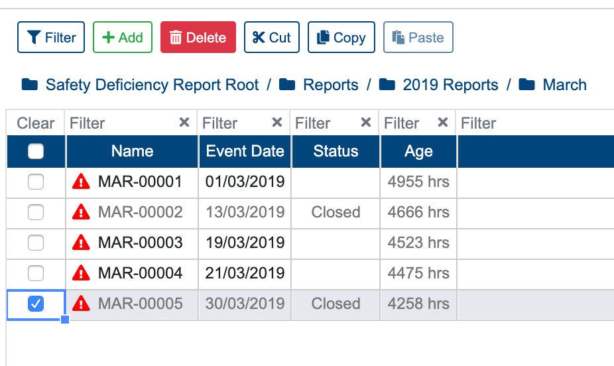Sort by the Status column header
614x366 pixels.
(336, 151)
